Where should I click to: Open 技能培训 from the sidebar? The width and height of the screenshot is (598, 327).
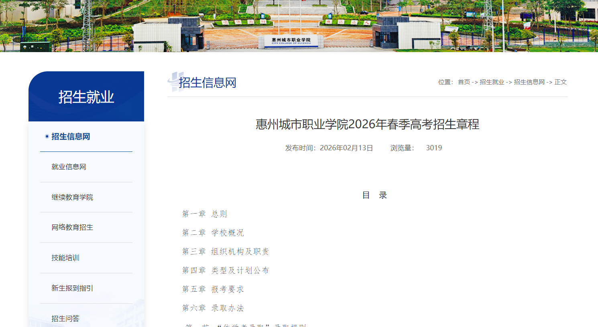point(65,258)
